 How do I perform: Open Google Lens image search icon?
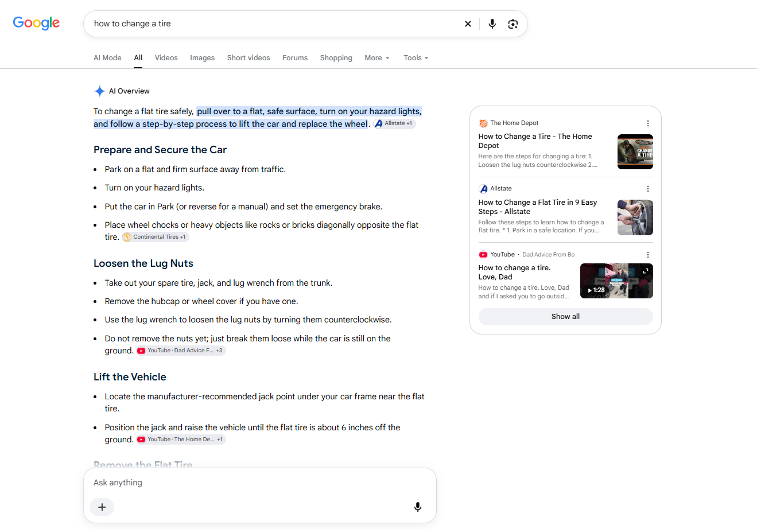pos(513,24)
